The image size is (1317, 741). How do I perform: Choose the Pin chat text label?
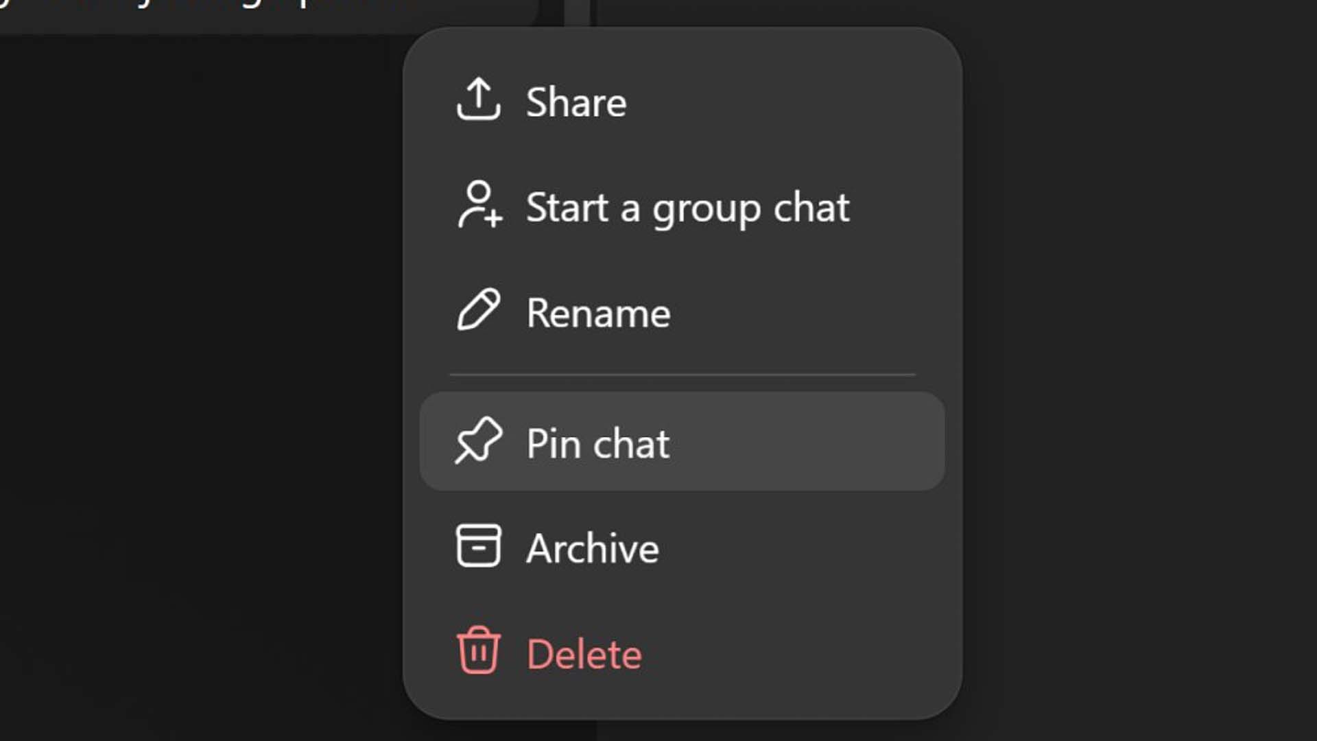[597, 444]
